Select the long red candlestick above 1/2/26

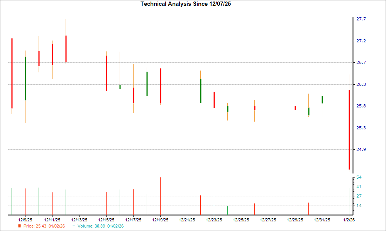tap(349, 130)
